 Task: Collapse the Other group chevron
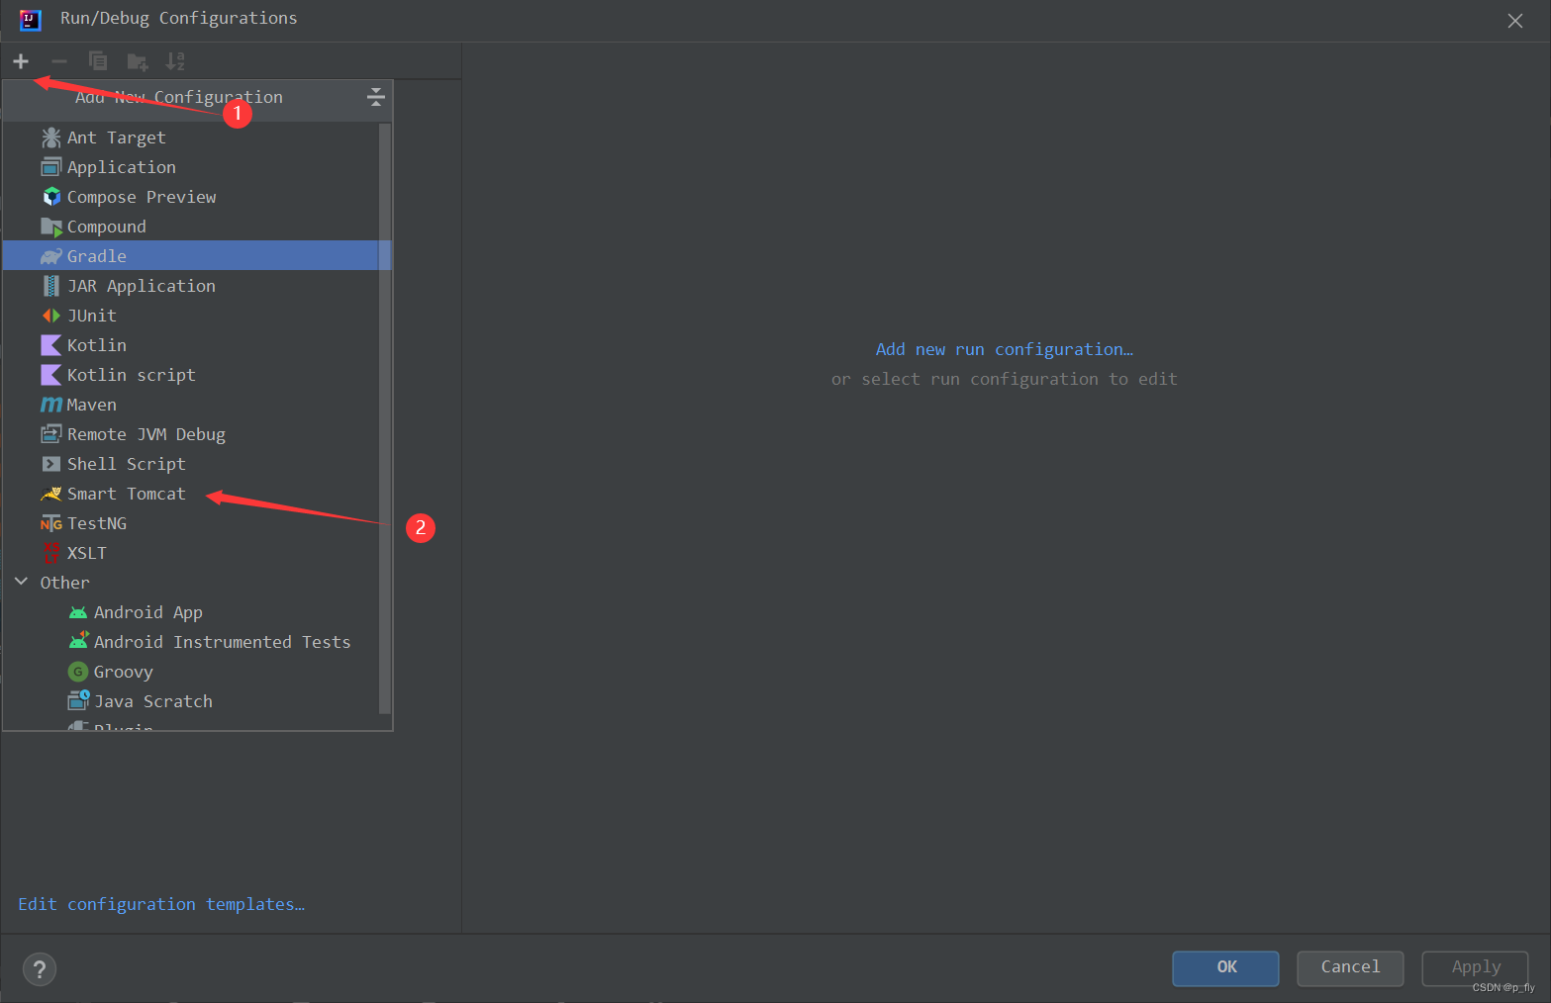coord(21,582)
